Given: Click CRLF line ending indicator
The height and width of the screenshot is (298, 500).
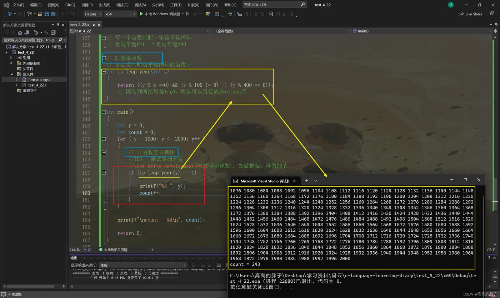Looking at the screenshot, I should (x=491, y=250).
